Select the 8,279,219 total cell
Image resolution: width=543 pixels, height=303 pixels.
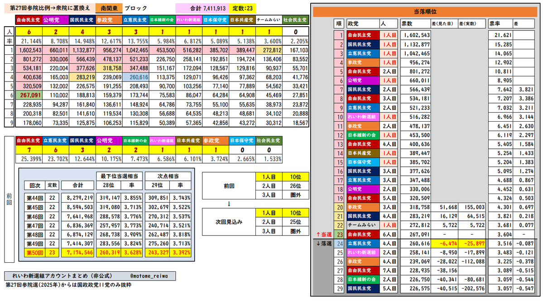pyautogui.click(x=77, y=198)
